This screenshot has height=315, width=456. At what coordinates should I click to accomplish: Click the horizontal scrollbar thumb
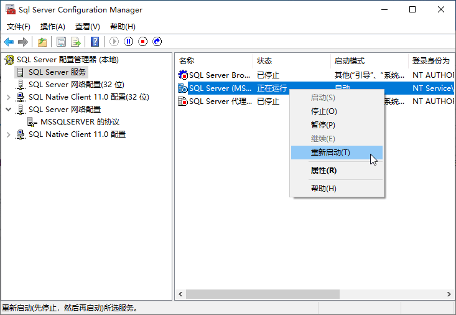pos(263,294)
